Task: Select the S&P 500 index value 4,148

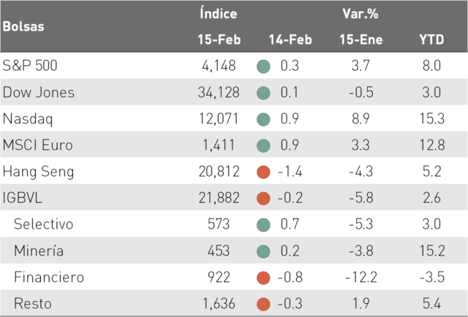Action: (x=219, y=66)
